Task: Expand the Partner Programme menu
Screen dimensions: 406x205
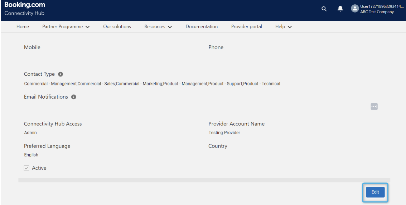Action: click(66, 27)
